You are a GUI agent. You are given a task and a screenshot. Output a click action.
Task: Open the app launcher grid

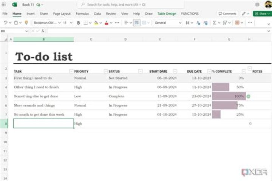tap(4, 5)
